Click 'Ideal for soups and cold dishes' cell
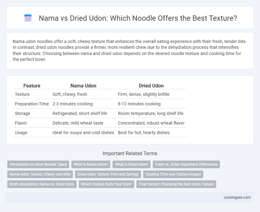The image size is (260, 212). pyautogui.click(x=83, y=133)
